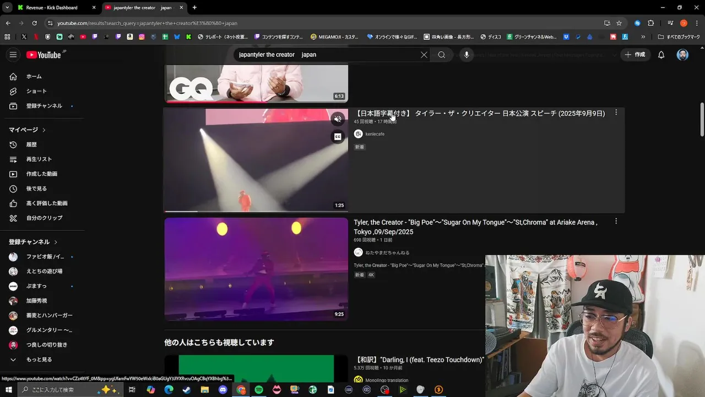This screenshot has width=705, height=397.
Task: Unmute the preview on the speech video thumbnail
Action: (x=338, y=119)
